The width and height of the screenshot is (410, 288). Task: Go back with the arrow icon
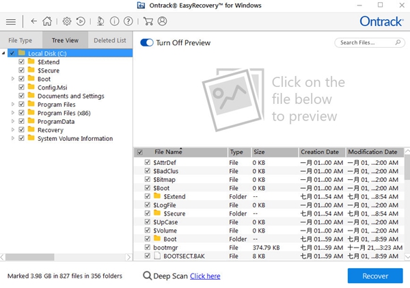pyautogui.click(x=33, y=21)
